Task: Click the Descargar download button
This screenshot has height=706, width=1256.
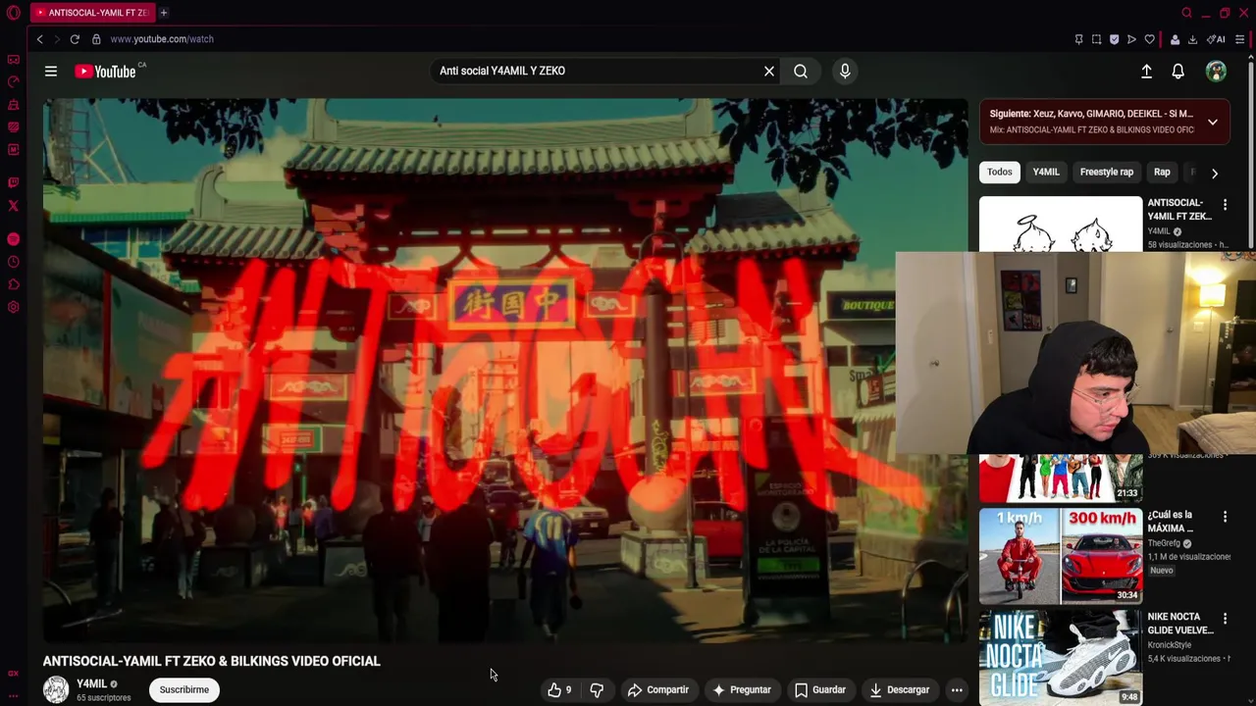Action: click(x=899, y=689)
